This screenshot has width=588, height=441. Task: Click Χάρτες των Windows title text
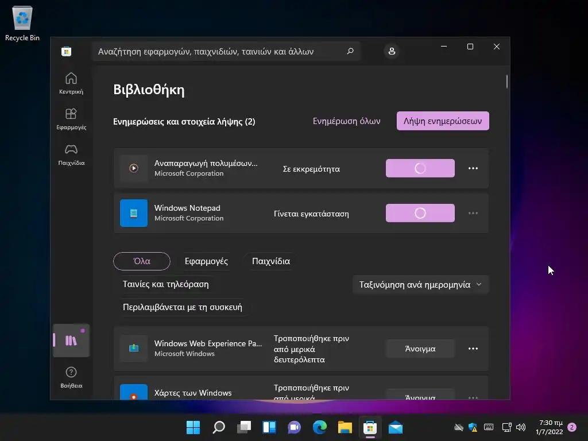click(x=193, y=393)
